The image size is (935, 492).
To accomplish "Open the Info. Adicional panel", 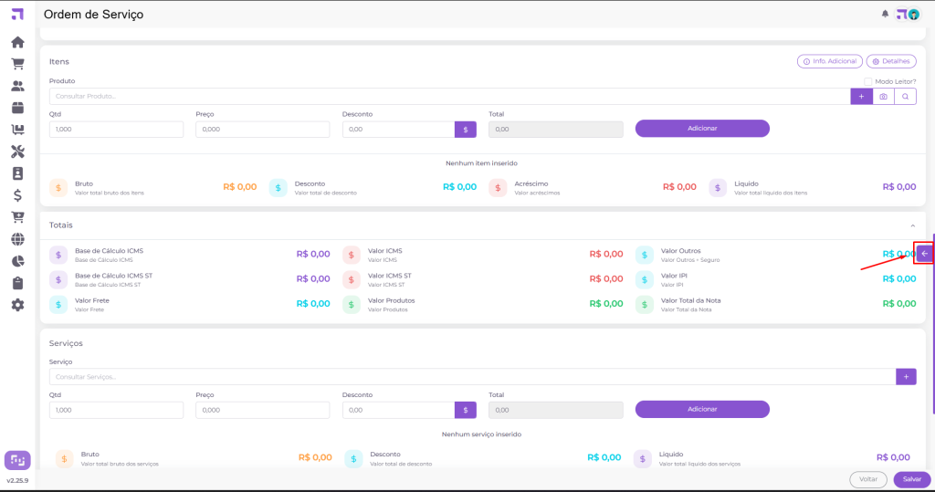I will (830, 61).
